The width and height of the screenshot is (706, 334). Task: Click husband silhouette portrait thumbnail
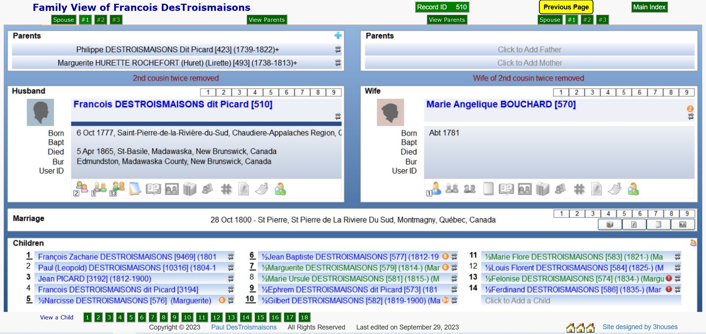[40, 112]
